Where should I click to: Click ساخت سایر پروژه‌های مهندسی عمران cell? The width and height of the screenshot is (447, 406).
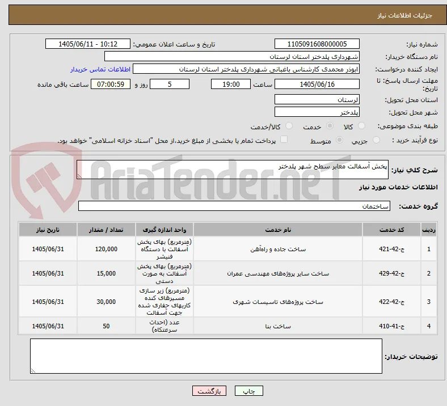[x=278, y=273]
